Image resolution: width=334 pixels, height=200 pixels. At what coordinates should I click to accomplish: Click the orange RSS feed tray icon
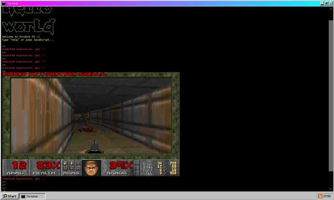pyautogui.click(x=320, y=196)
